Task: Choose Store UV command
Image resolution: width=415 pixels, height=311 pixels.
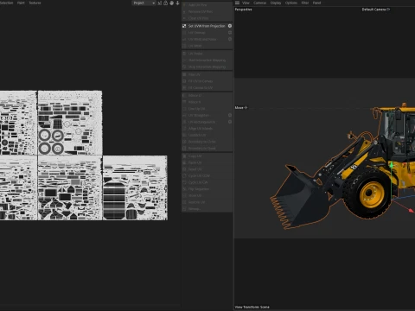Action: click(207, 195)
